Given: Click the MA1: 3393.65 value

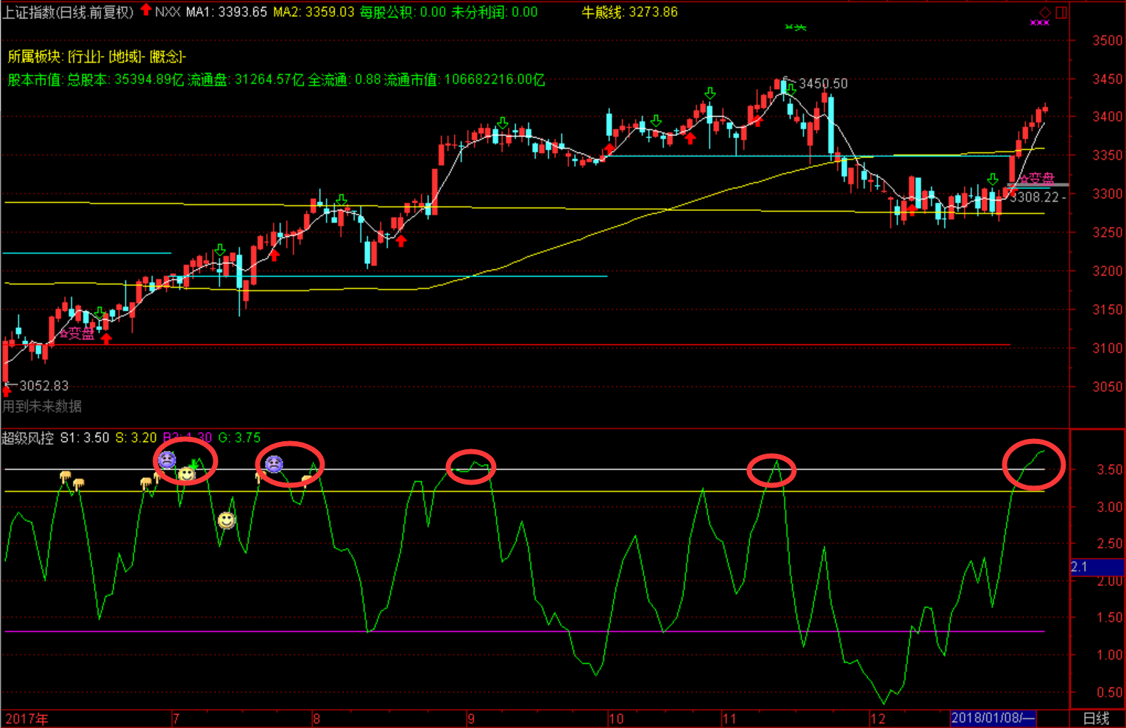Looking at the screenshot, I should [226, 12].
